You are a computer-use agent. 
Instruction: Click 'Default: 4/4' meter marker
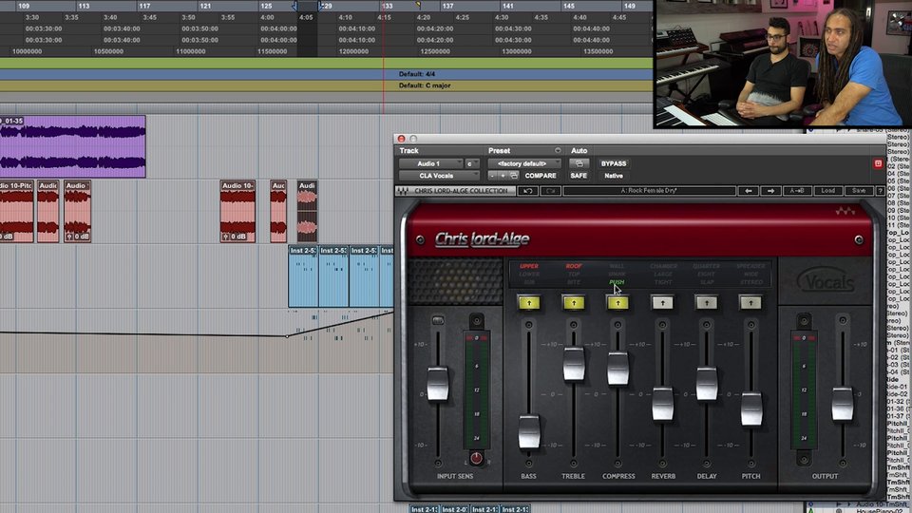(x=416, y=74)
